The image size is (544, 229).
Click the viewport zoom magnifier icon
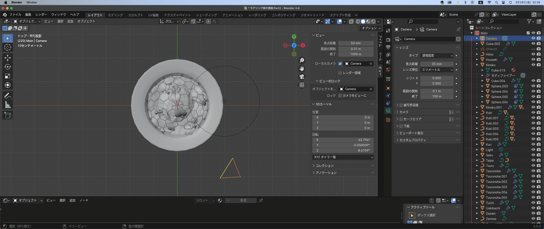tap(301, 61)
